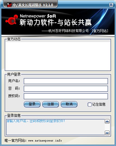
Task: Click the 取消 button
Action: coord(69,104)
